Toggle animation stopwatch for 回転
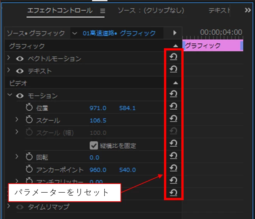The width and height of the screenshot is (255, 219). tap(29, 157)
